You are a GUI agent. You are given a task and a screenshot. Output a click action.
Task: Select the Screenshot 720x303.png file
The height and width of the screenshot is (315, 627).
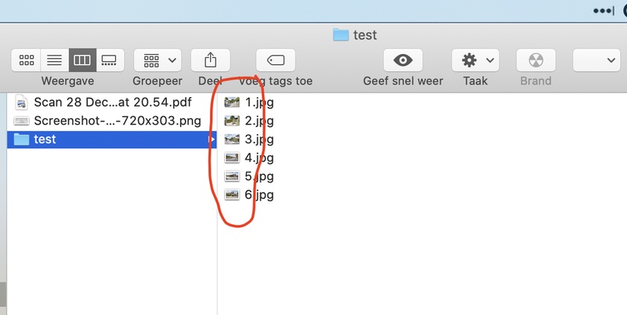[117, 121]
